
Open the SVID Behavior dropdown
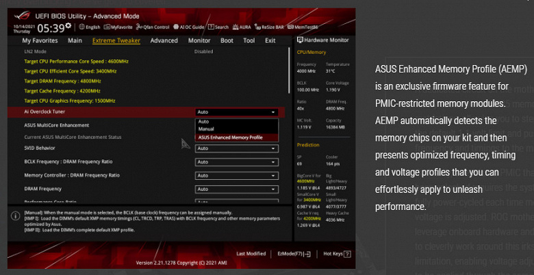(x=237, y=148)
